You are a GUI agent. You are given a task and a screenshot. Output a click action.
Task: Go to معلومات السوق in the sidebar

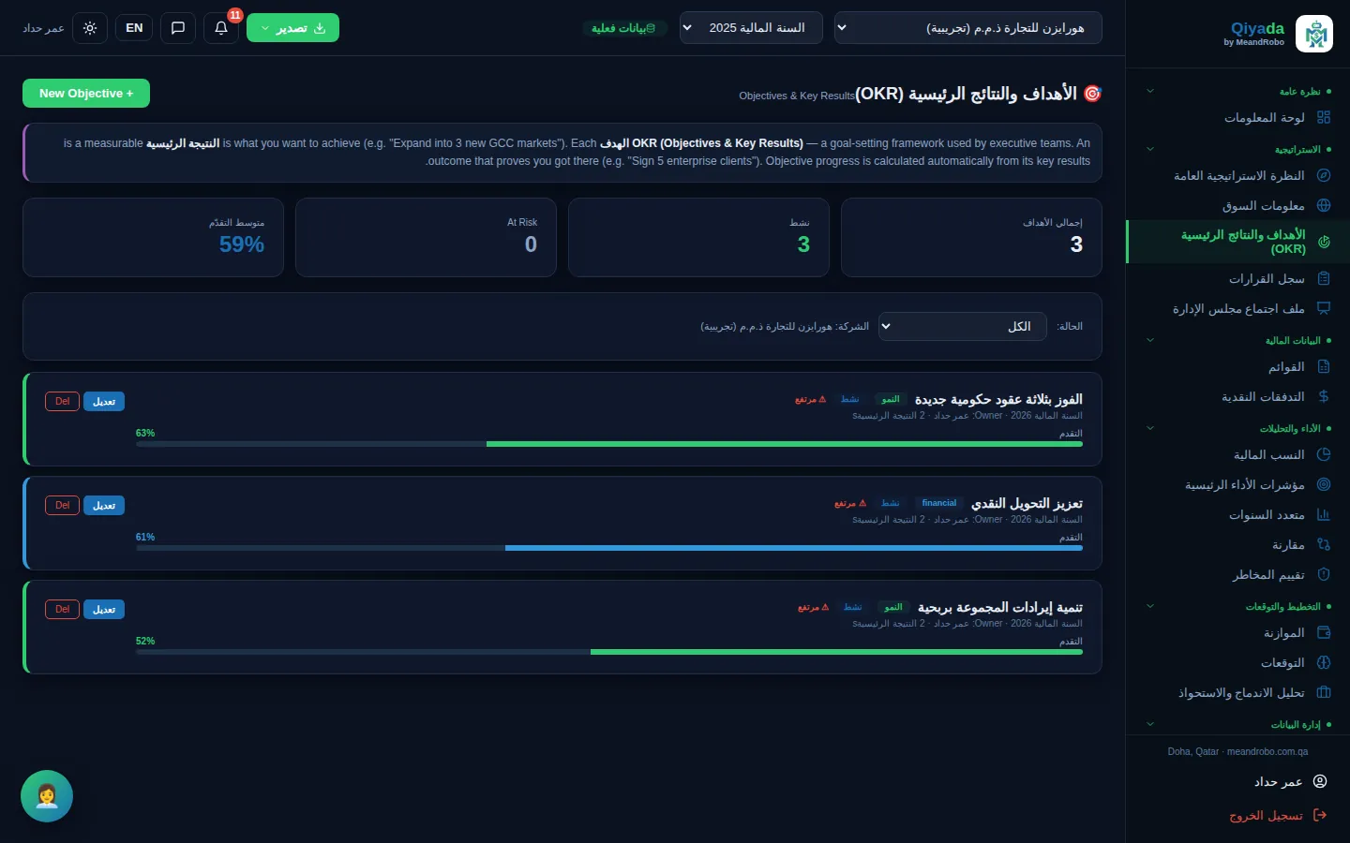point(1237,205)
